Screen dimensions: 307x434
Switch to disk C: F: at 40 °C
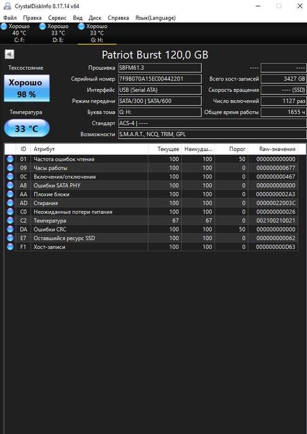[x=19, y=33]
